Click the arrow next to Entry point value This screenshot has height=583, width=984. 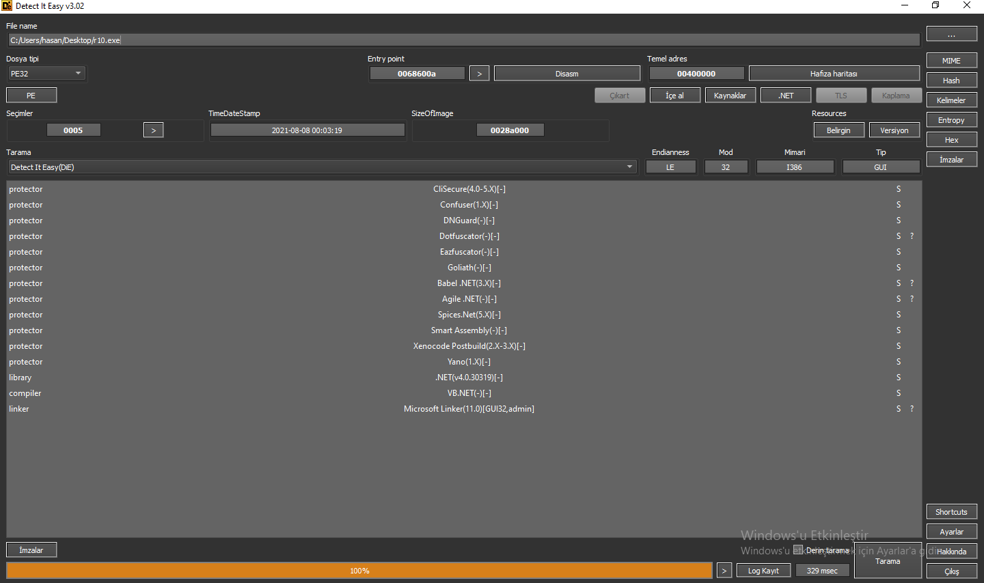[x=480, y=74]
